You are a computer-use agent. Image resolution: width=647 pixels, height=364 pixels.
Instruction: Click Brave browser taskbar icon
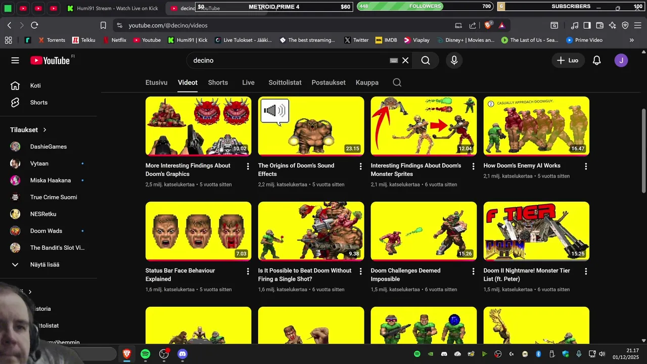coord(127,354)
